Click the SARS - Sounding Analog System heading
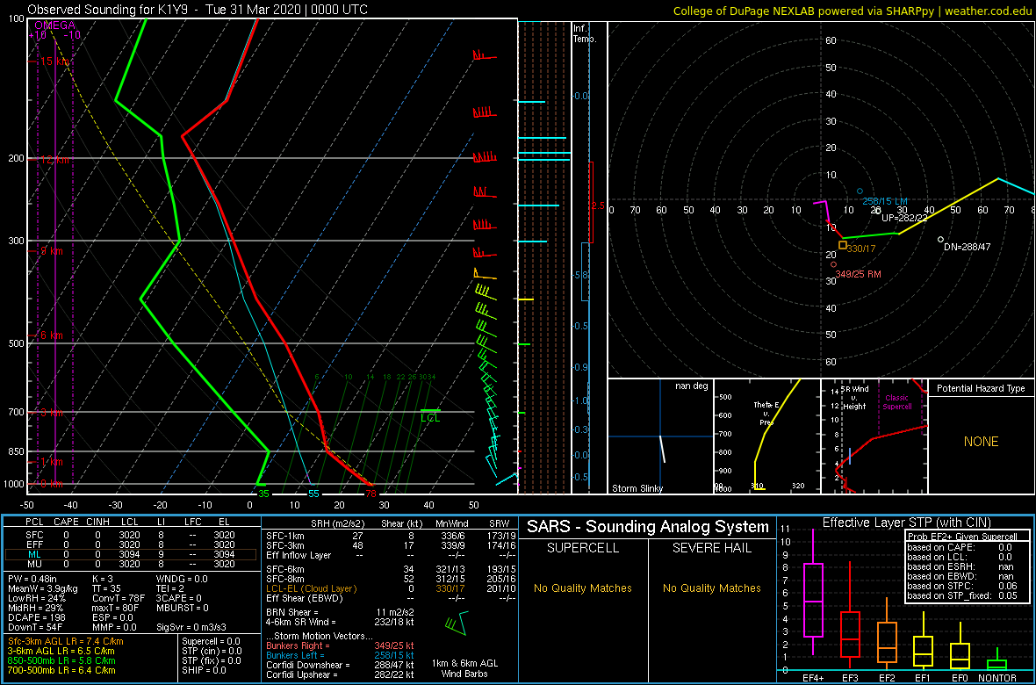Image resolution: width=1036 pixels, height=685 pixels. pyautogui.click(x=648, y=527)
